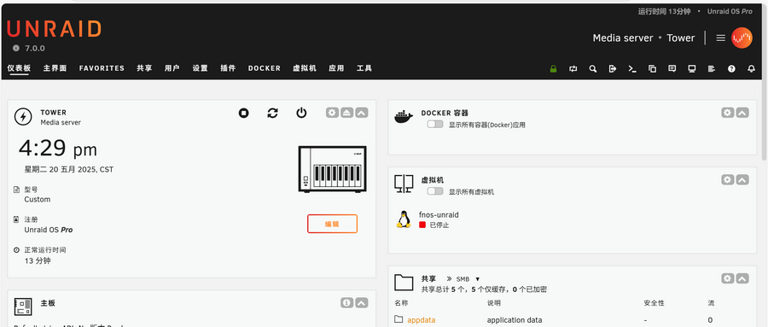The height and width of the screenshot is (327, 768).
Task: Open shares panel gear icon
Action: 727,278
